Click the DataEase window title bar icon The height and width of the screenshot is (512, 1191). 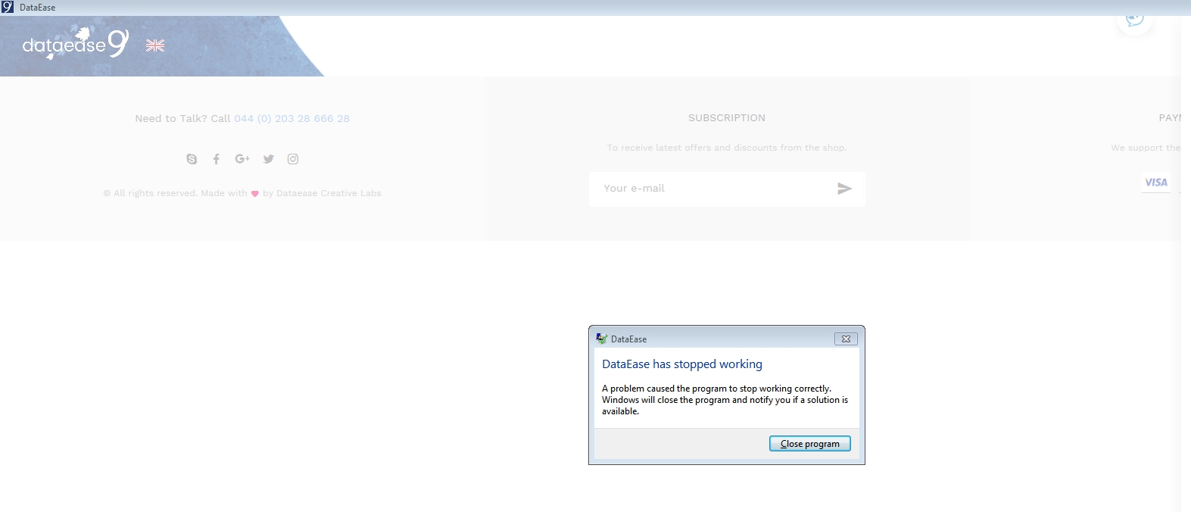point(8,7)
